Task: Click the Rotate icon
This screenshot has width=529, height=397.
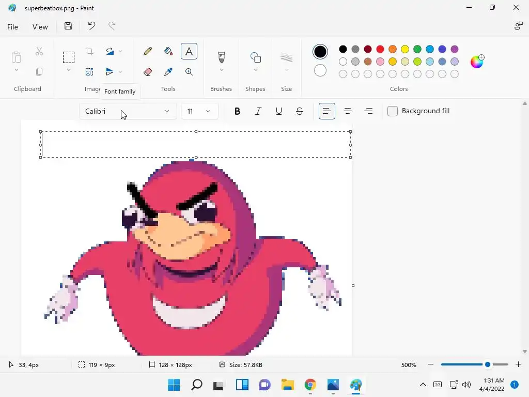Action: pos(110,51)
